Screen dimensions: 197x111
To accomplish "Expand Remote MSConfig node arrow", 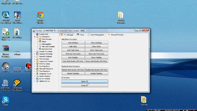I will (x=34, y=54).
